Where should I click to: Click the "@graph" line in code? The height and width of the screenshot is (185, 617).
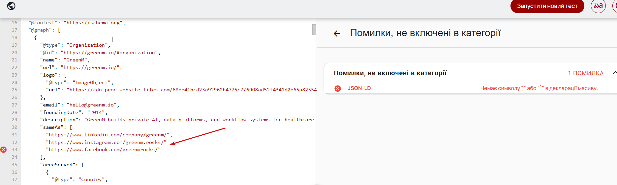tap(44, 30)
